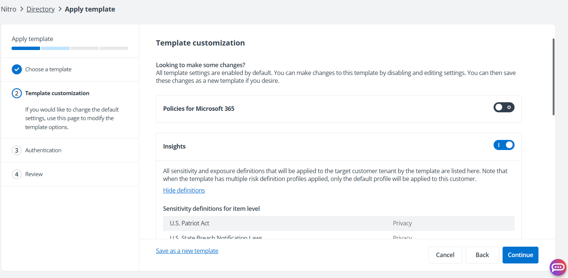Viewport: 568px width, 278px height.
Task: Enable the Policies for Microsoft 365 toggle
Action: click(504, 107)
